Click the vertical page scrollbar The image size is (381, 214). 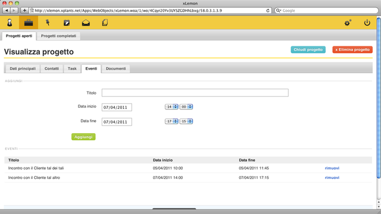[x=379, y=98]
